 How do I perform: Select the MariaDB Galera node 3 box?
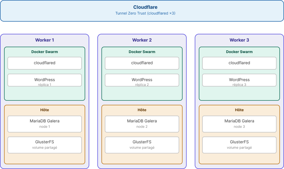pyautogui.click(x=239, y=124)
